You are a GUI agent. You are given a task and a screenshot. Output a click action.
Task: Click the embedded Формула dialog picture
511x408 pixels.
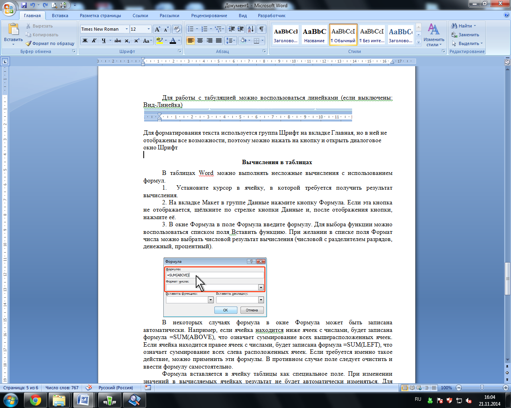215,287
